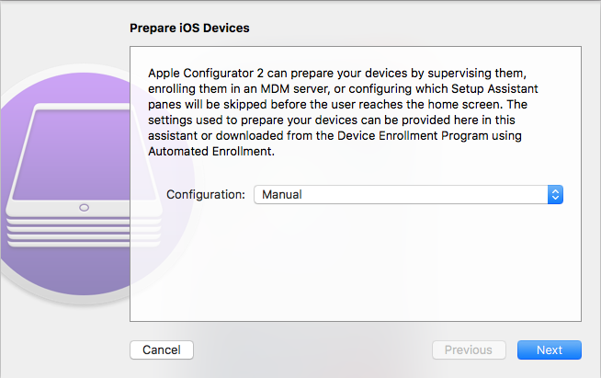Open the Configuration popup showing Manual
Screen dimensions: 601x378
coord(408,195)
